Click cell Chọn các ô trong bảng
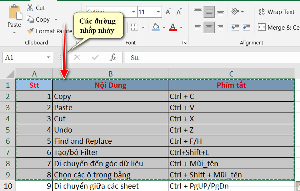 (110, 175)
